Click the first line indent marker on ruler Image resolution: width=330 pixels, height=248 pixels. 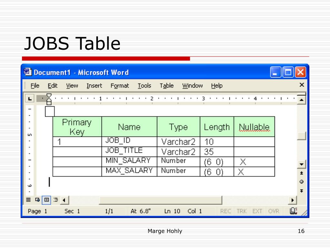click(49, 96)
